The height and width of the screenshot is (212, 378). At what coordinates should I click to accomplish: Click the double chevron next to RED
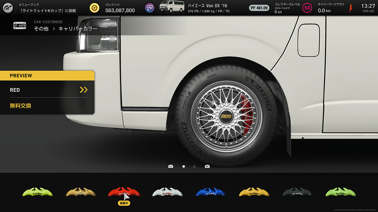point(84,90)
